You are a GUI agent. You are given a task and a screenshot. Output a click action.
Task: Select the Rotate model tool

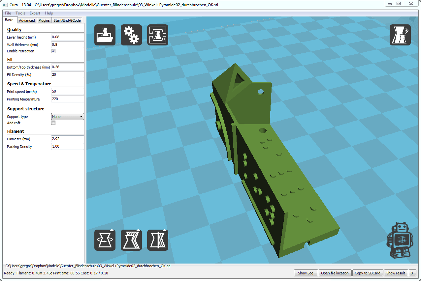(105, 240)
